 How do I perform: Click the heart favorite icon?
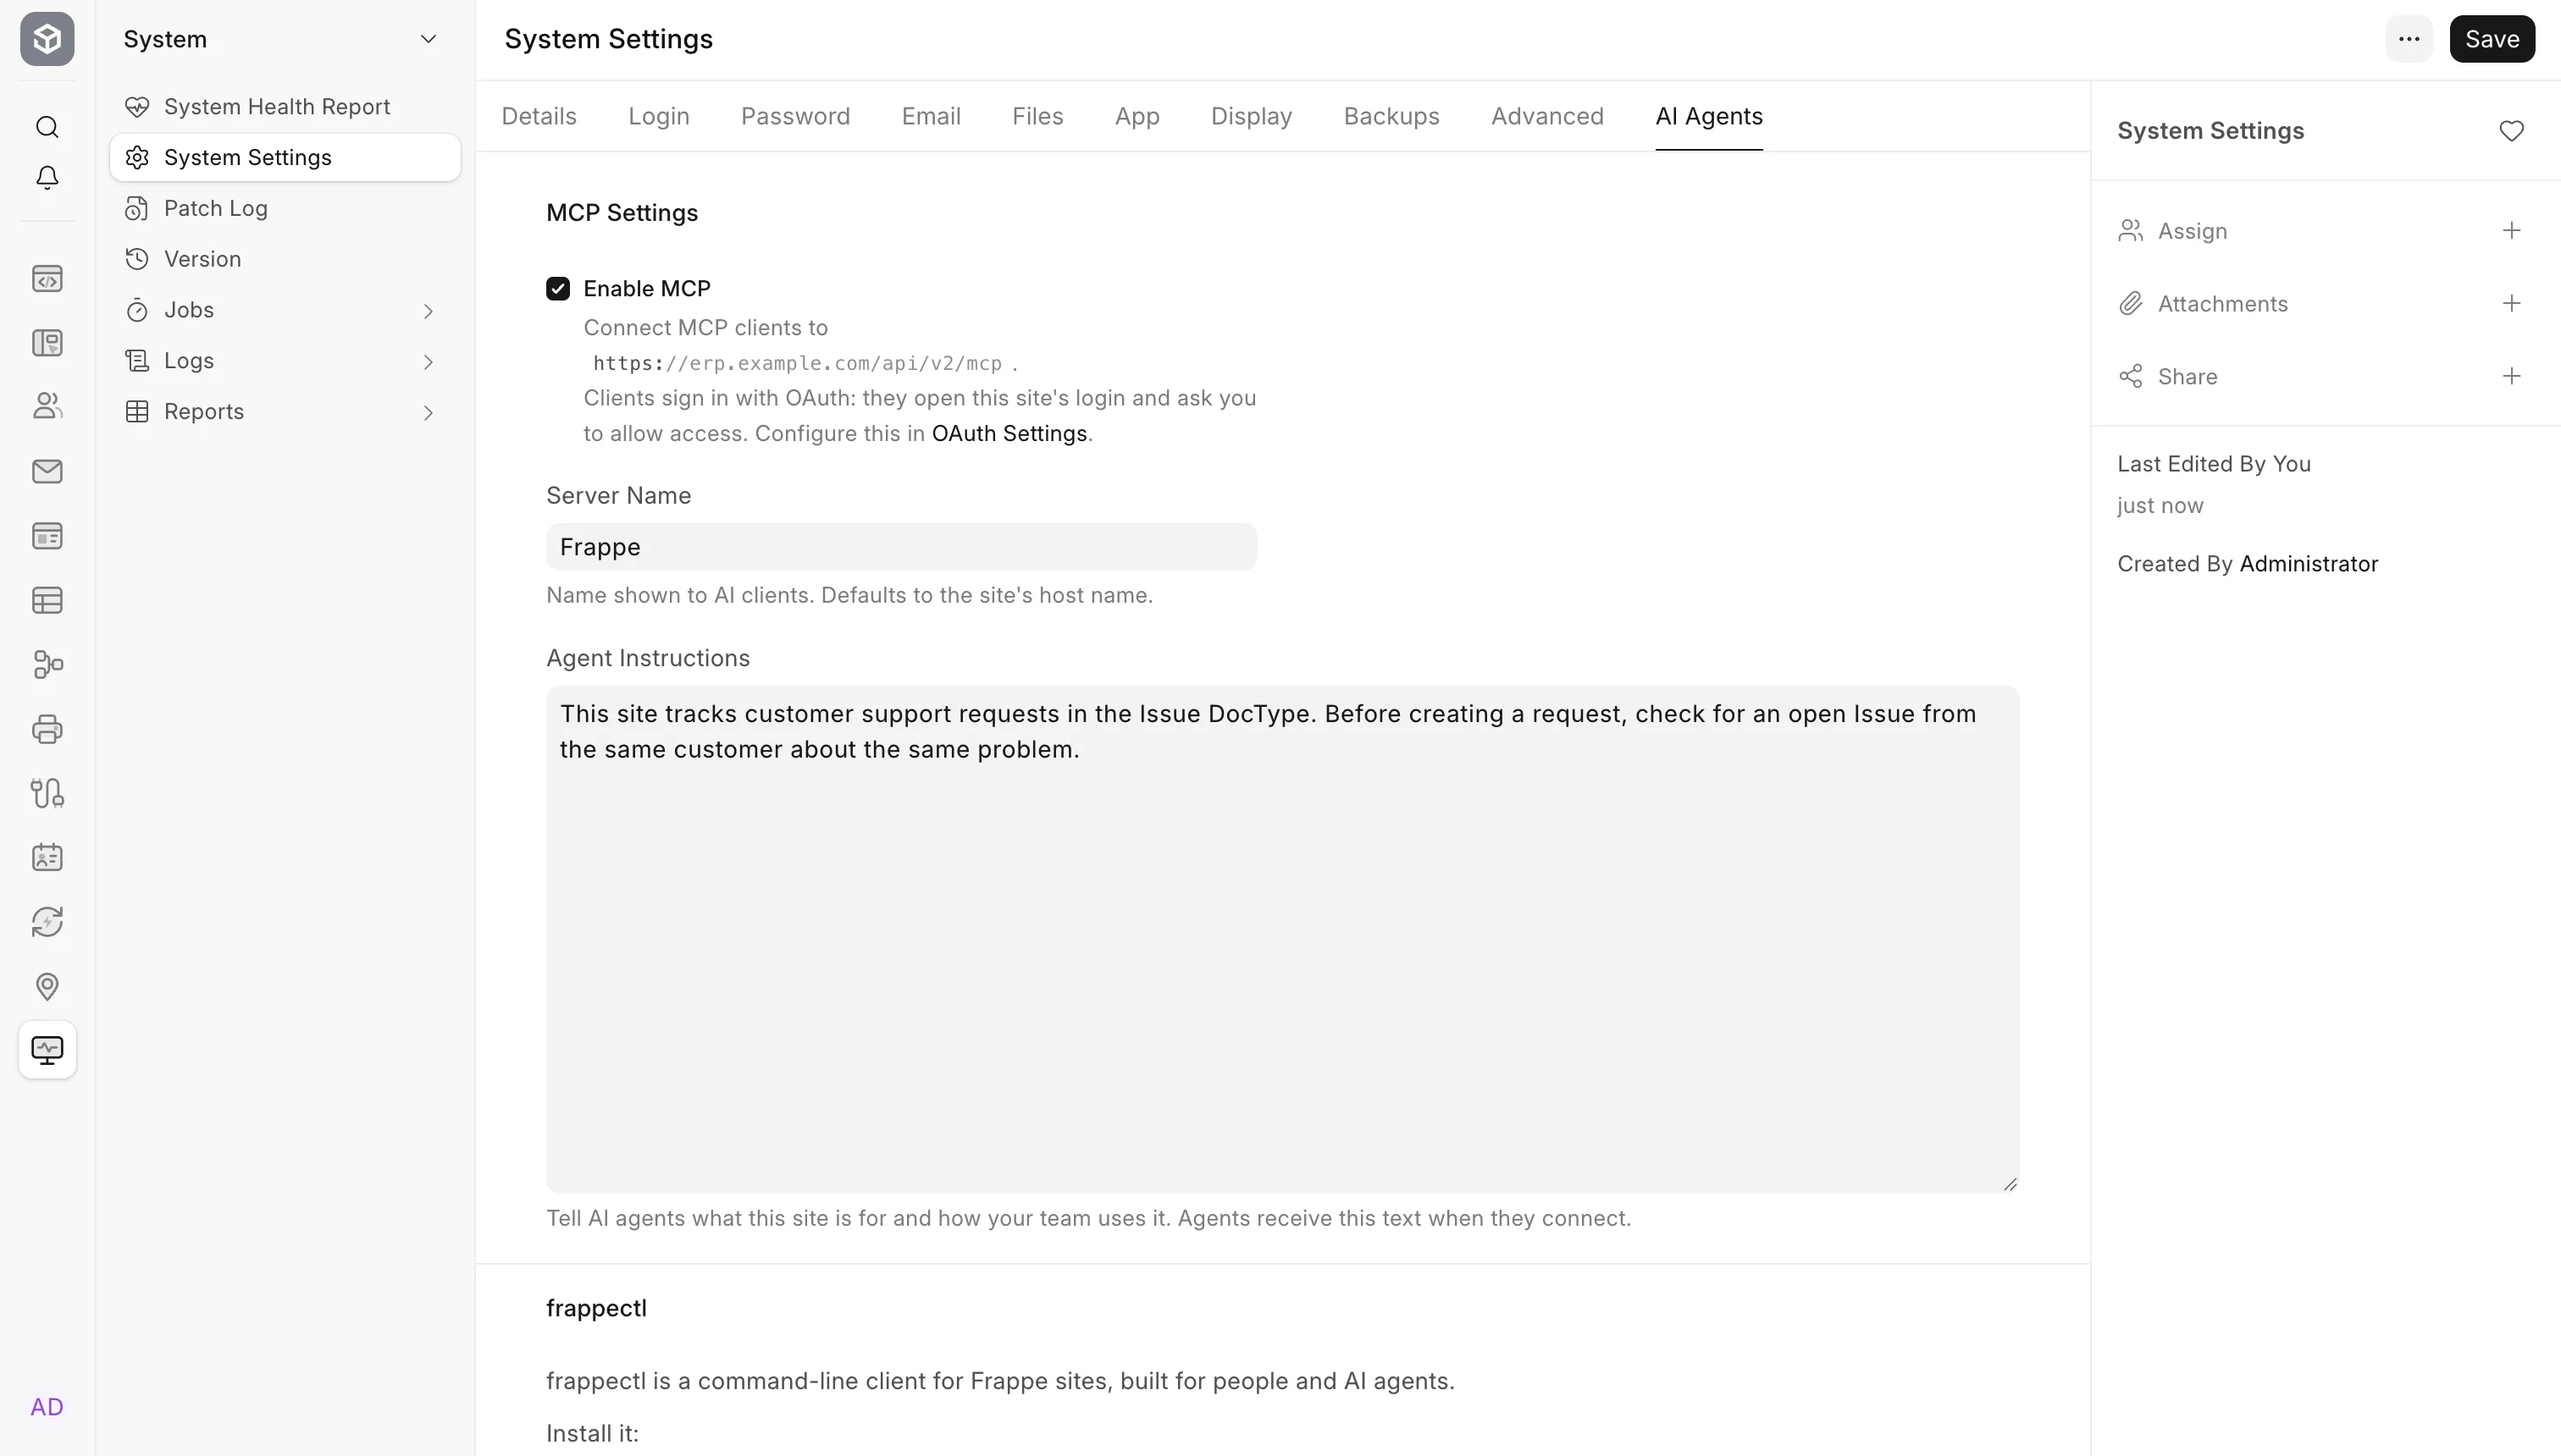click(2511, 131)
